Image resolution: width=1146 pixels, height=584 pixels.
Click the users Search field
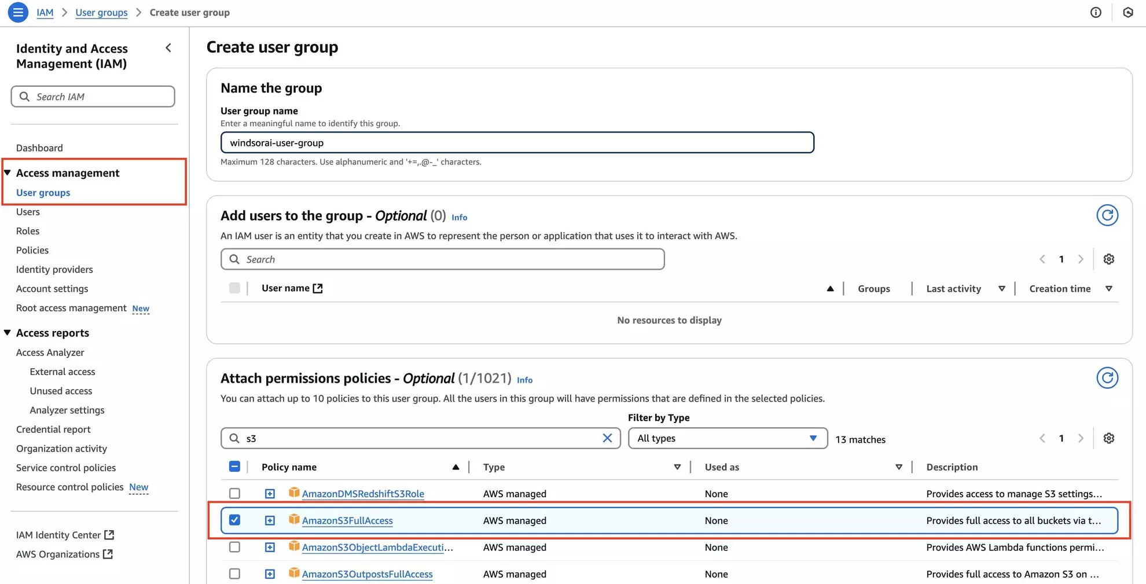point(442,259)
